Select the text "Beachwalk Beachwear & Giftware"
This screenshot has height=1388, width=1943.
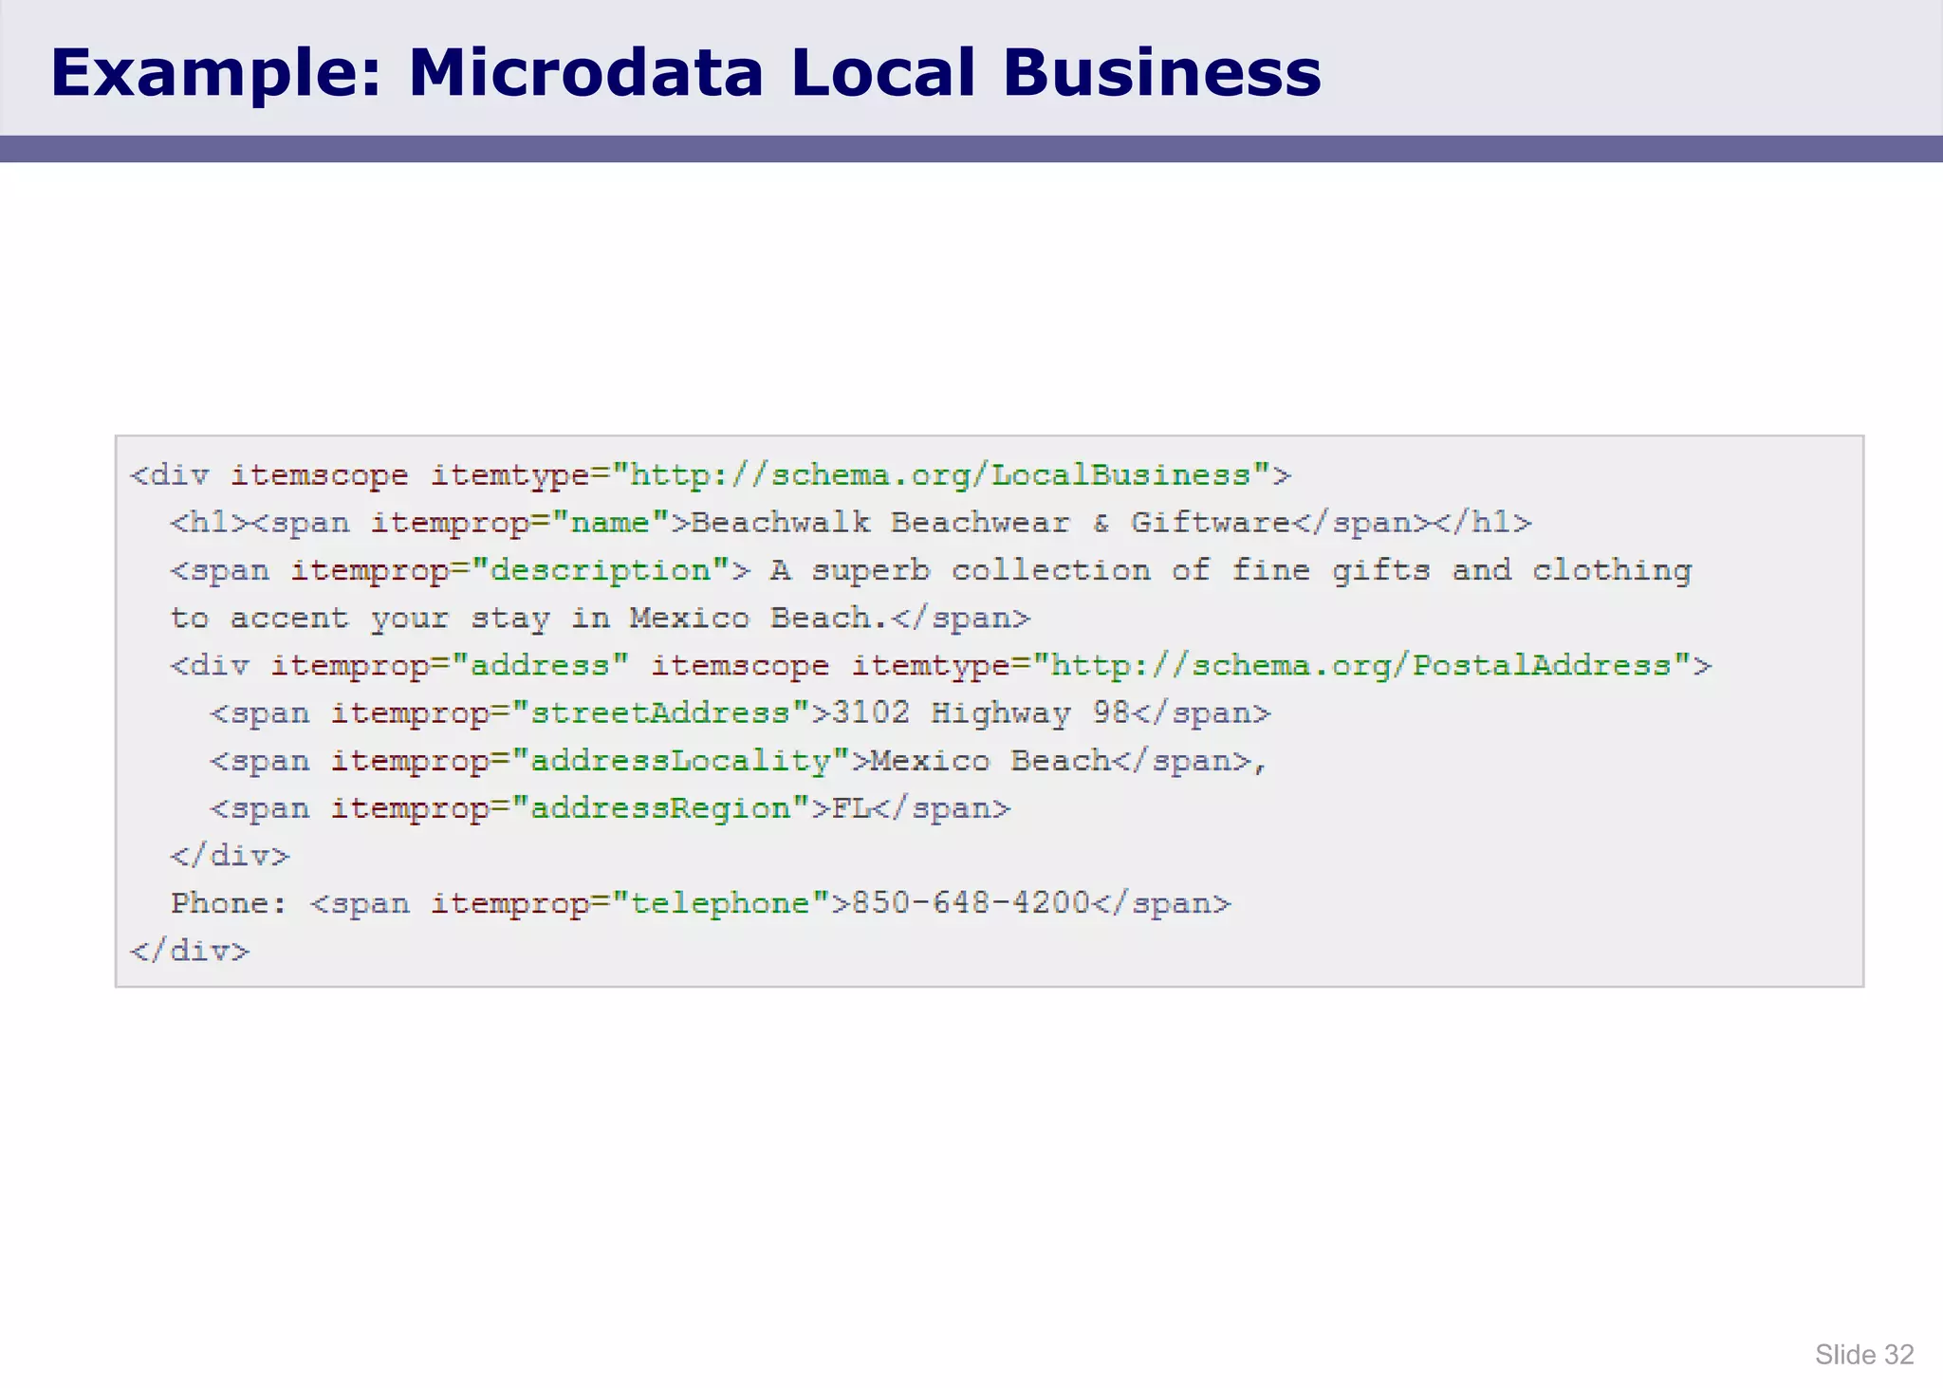point(990,522)
